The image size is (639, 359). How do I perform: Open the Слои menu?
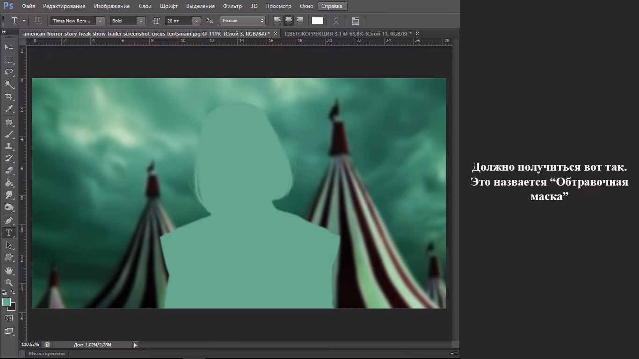click(x=145, y=6)
